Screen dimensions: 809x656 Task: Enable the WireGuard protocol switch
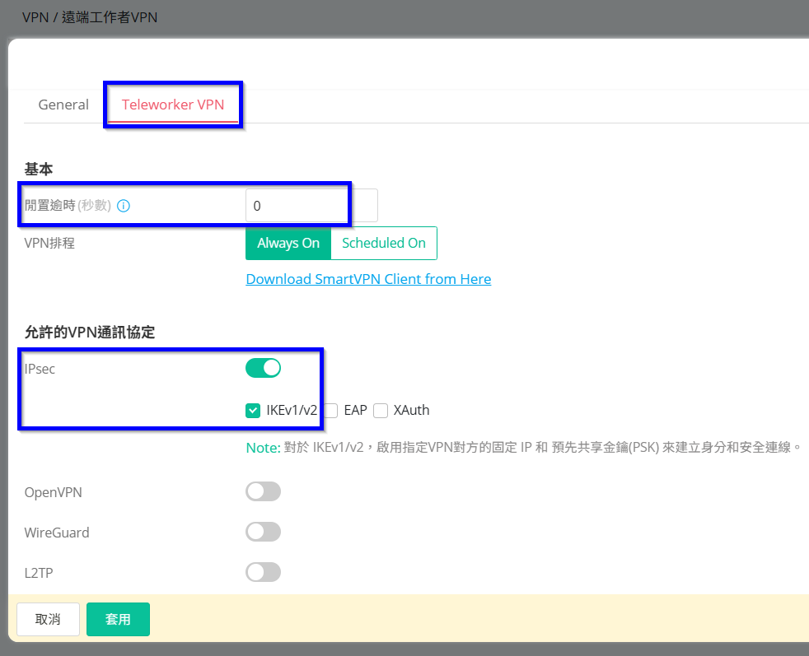click(263, 532)
